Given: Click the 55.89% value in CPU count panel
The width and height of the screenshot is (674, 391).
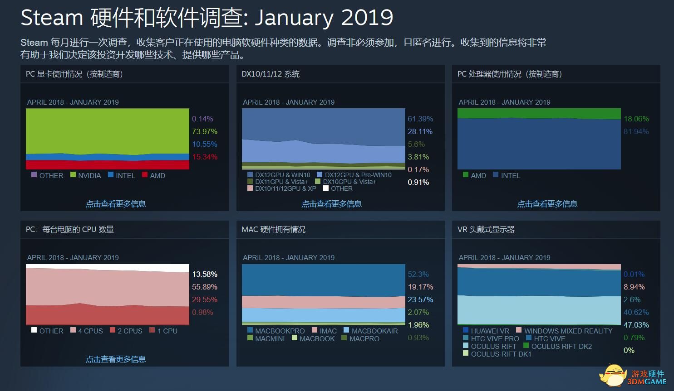Looking at the screenshot, I should click(x=205, y=287).
